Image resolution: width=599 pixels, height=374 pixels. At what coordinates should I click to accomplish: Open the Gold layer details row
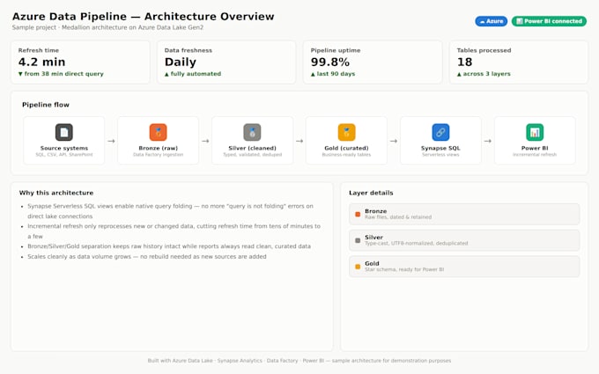464,267
